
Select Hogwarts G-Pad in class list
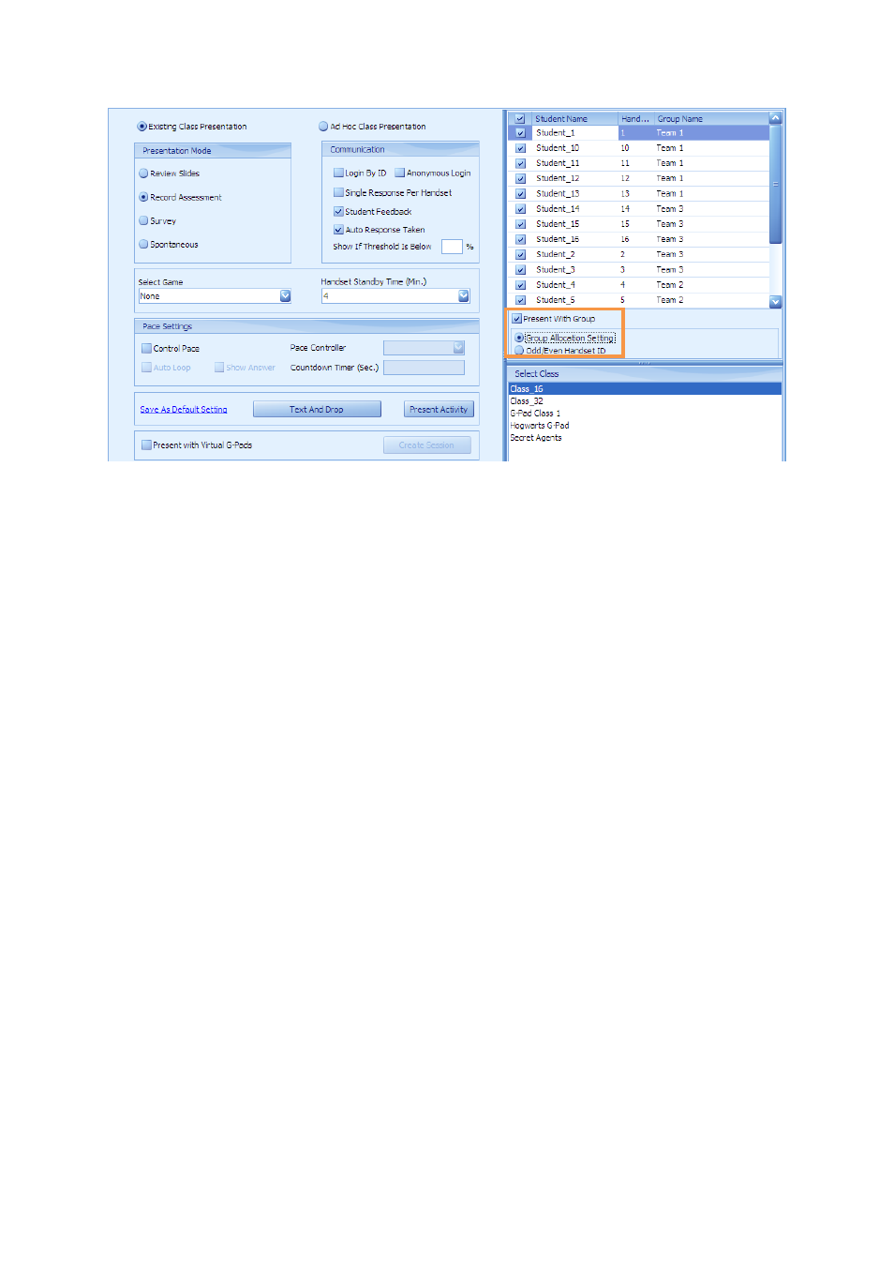[540, 426]
